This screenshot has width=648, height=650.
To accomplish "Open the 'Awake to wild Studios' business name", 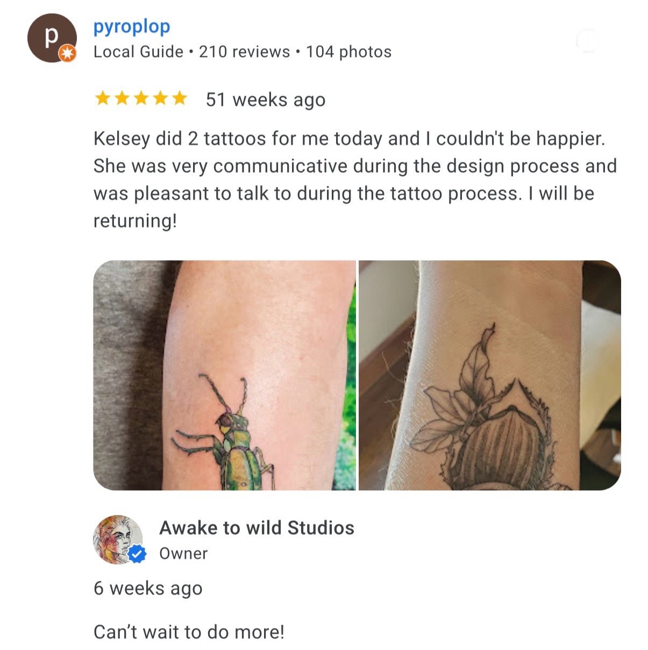I will click(x=257, y=528).
